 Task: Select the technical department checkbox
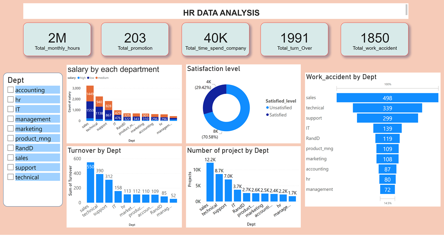click(x=11, y=177)
